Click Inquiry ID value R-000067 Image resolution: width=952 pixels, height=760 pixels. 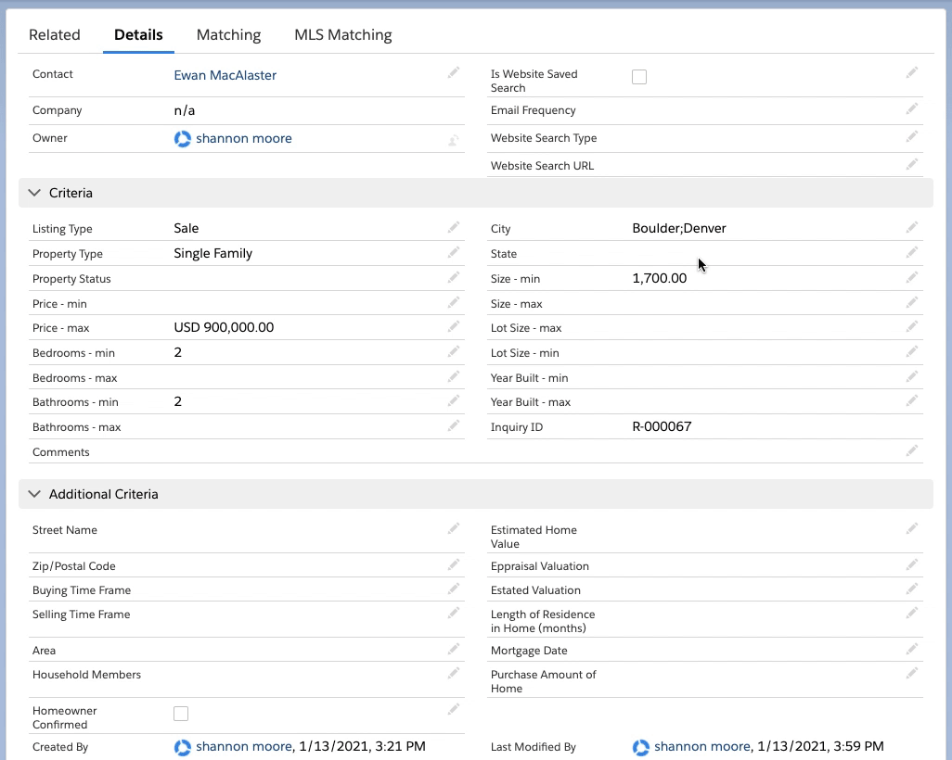662,427
